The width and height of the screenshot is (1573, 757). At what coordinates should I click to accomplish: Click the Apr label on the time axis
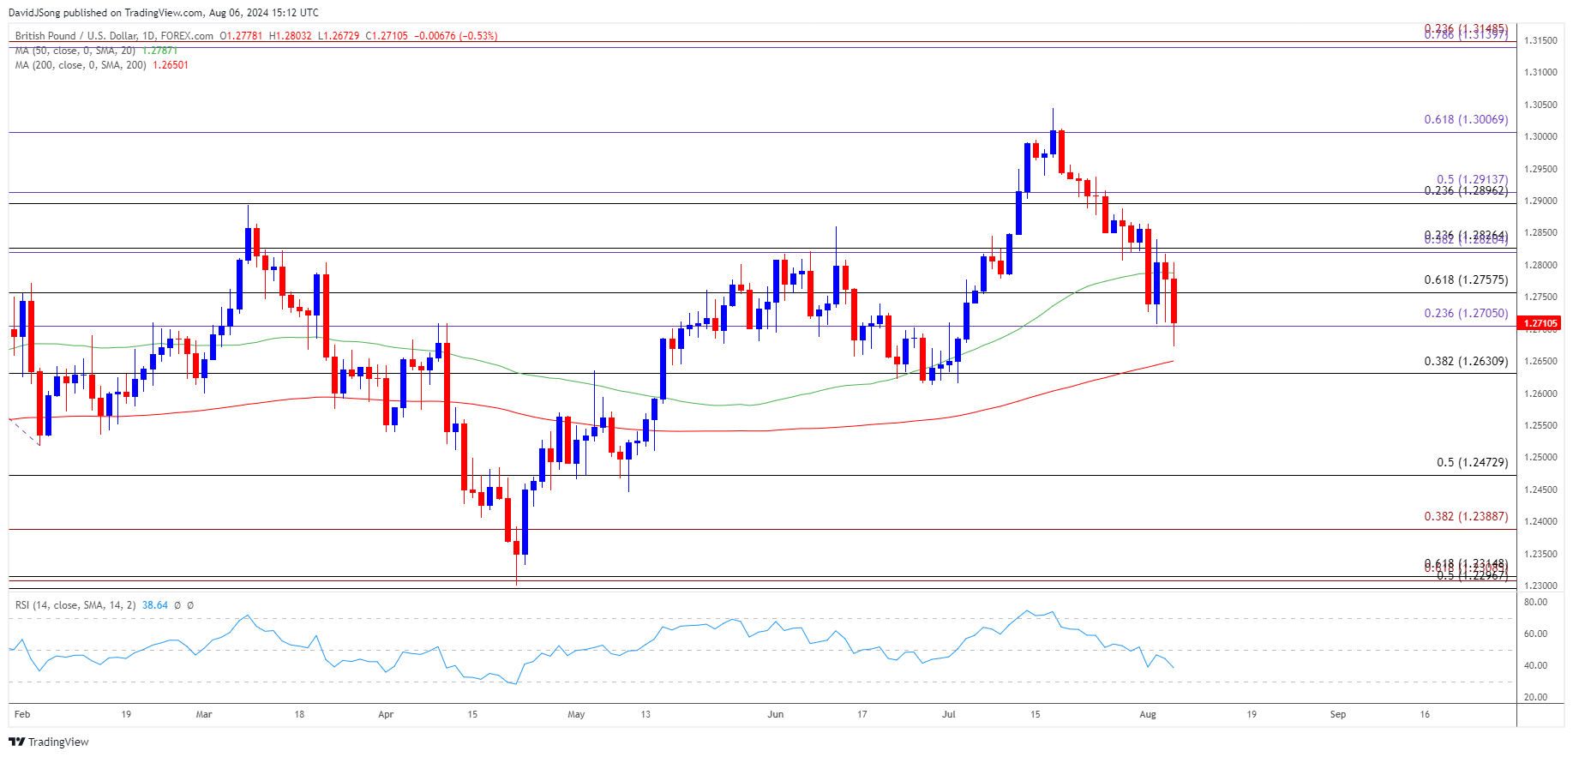pos(386,714)
